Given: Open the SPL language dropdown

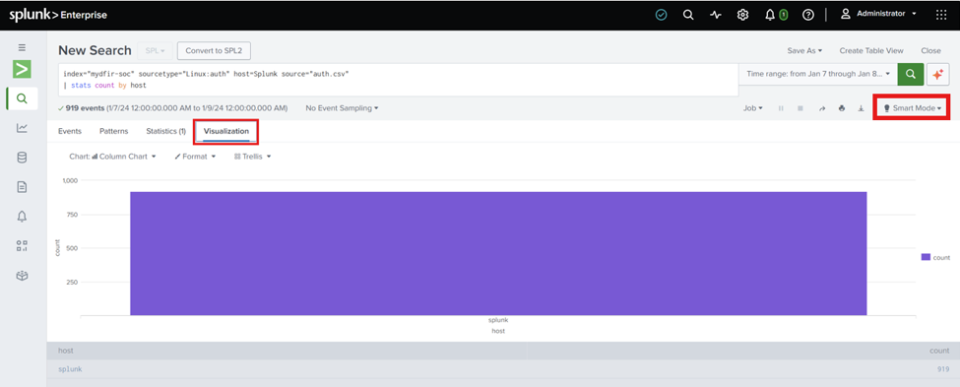Looking at the screenshot, I should (x=156, y=51).
